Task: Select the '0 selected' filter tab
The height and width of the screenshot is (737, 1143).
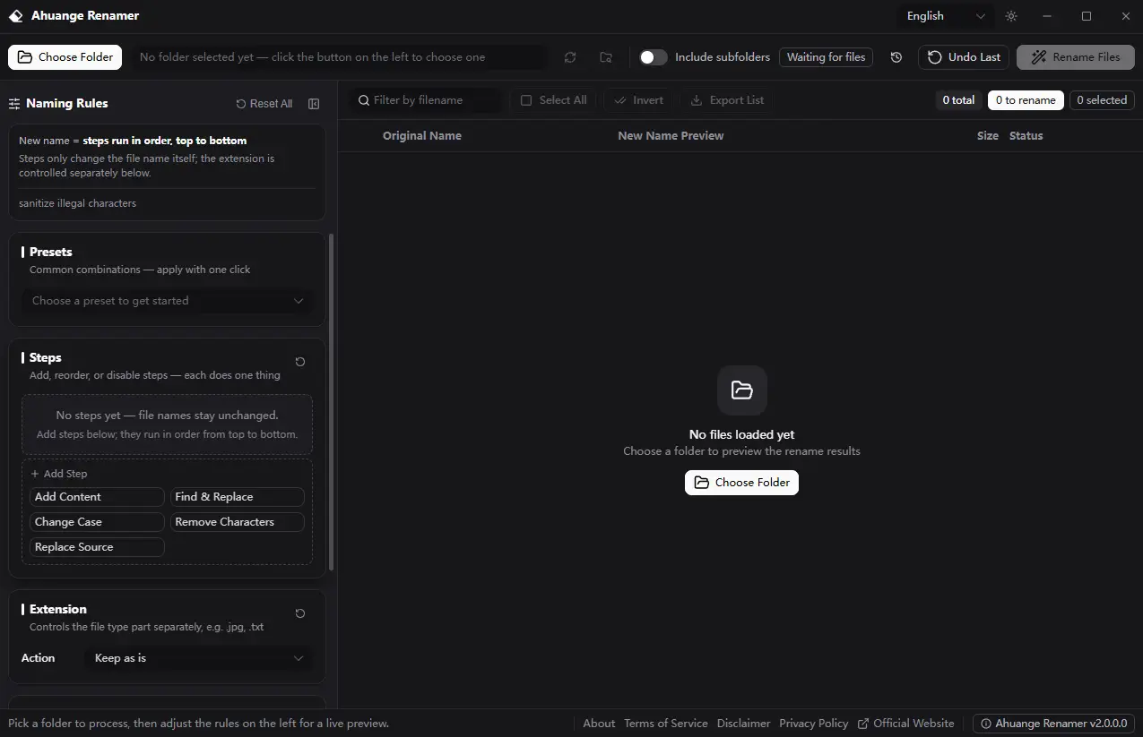Action: (x=1102, y=100)
